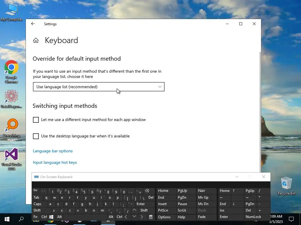Click the taskbar clock showing 3/5/2023
The image size is (301, 225).
click(276, 219)
